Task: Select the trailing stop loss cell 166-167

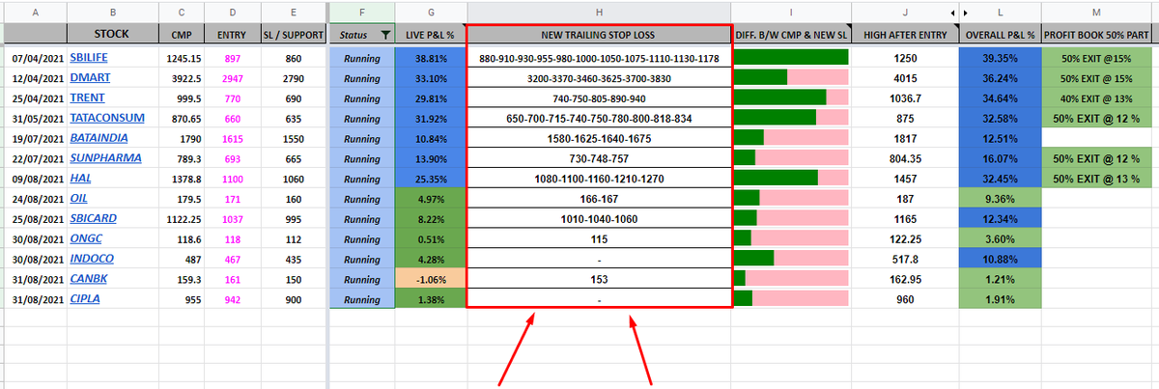Action: 599,198
